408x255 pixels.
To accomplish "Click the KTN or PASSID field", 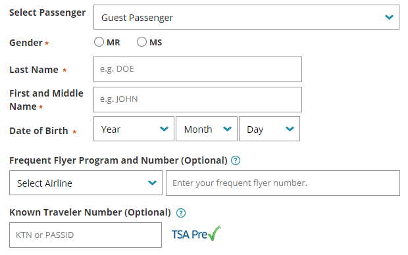I will pos(86,235).
